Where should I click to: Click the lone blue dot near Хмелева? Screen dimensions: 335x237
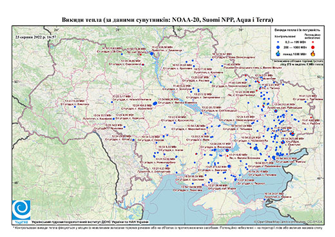pos(75,107)
